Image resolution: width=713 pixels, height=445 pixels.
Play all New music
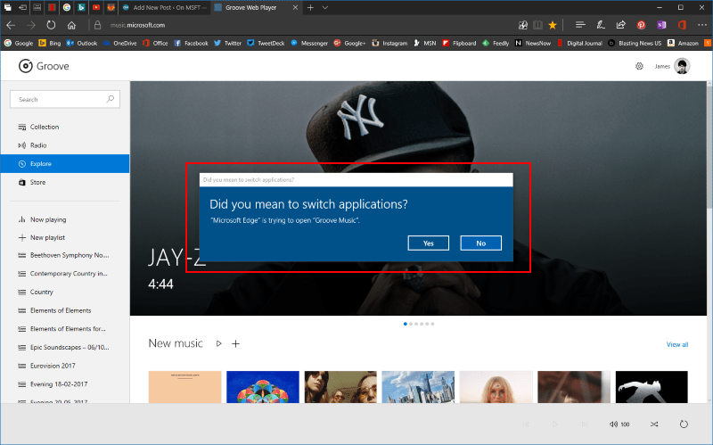218,343
